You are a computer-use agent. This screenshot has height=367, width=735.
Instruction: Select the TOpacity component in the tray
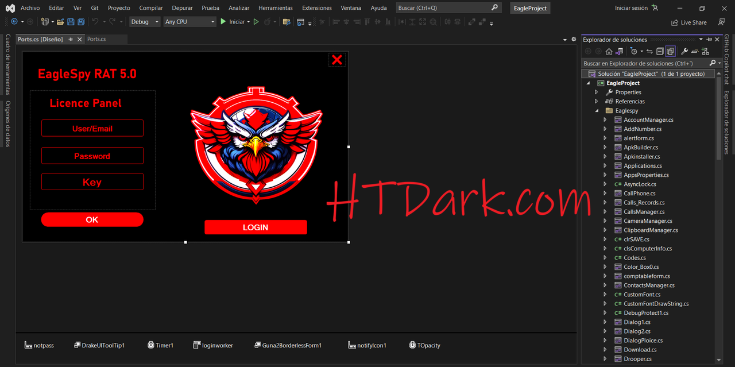click(425, 345)
